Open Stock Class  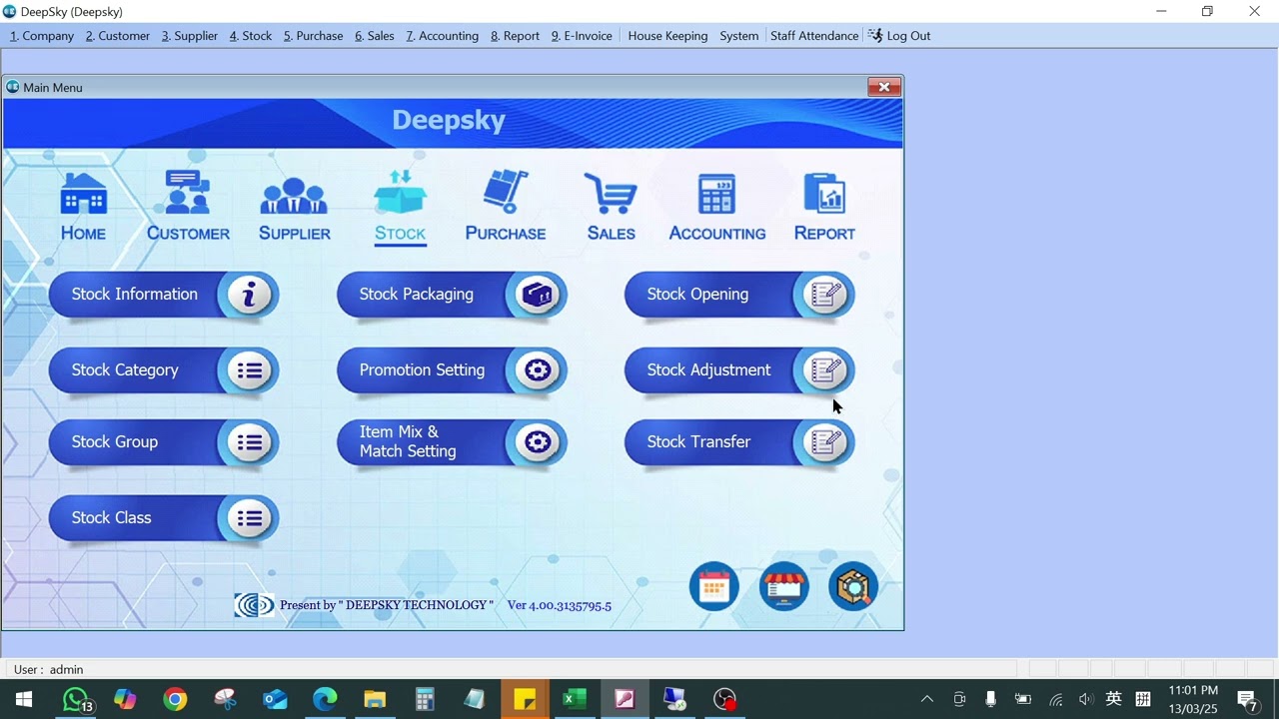coord(164,518)
